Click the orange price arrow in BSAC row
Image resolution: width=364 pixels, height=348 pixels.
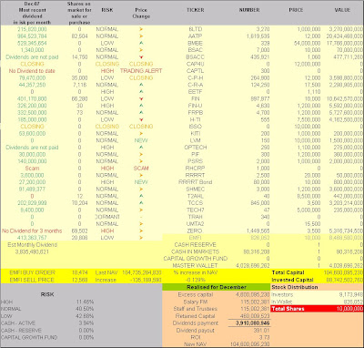pyautogui.click(x=141, y=50)
